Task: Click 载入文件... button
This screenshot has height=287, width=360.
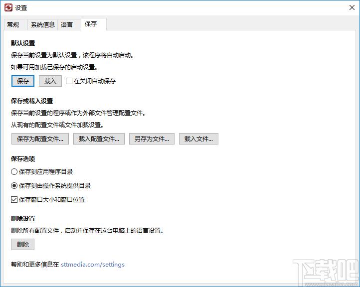Action: [198, 139]
